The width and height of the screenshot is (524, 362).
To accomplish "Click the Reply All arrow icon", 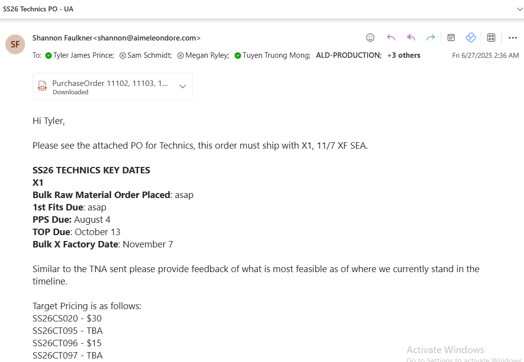I will [411, 38].
